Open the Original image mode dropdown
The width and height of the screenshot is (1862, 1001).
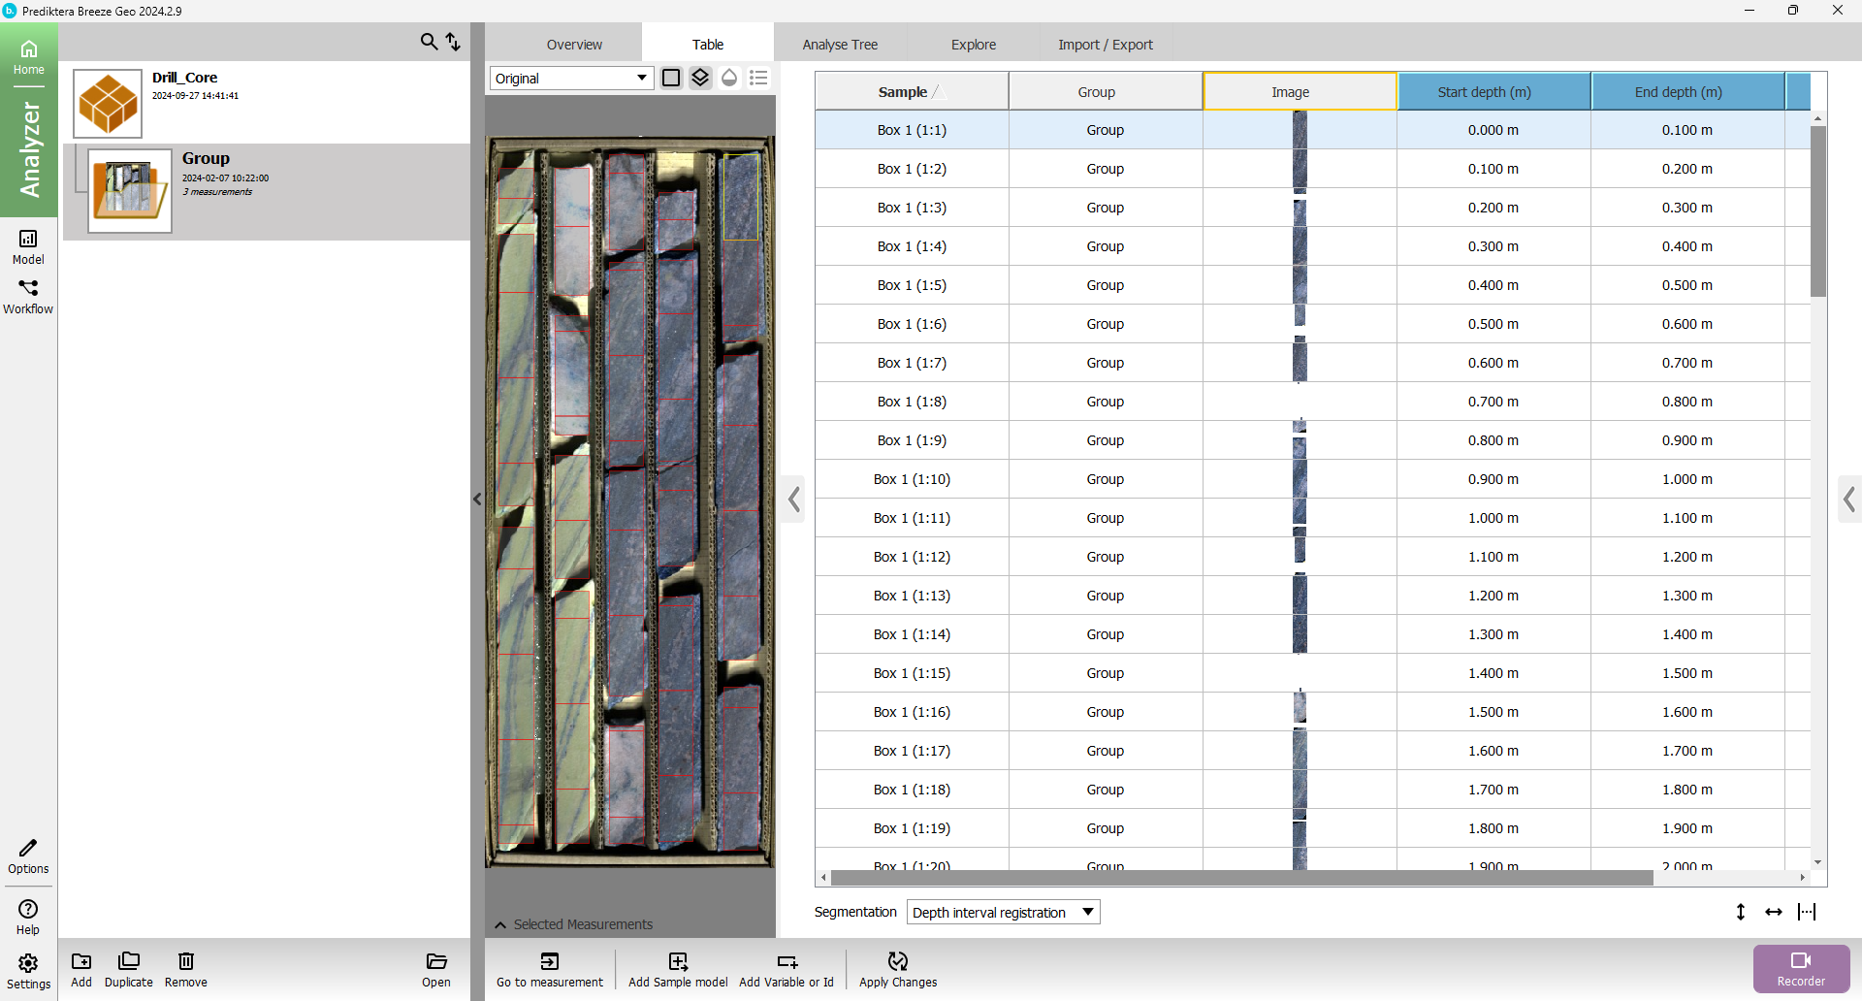coord(570,79)
